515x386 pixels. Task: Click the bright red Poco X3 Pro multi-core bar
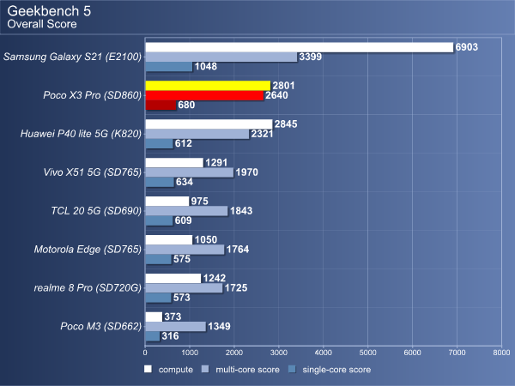(204, 95)
